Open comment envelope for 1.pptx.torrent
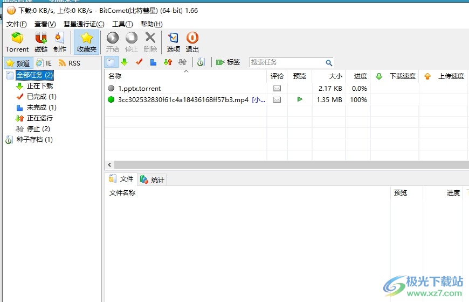 [x=277, y=88]
